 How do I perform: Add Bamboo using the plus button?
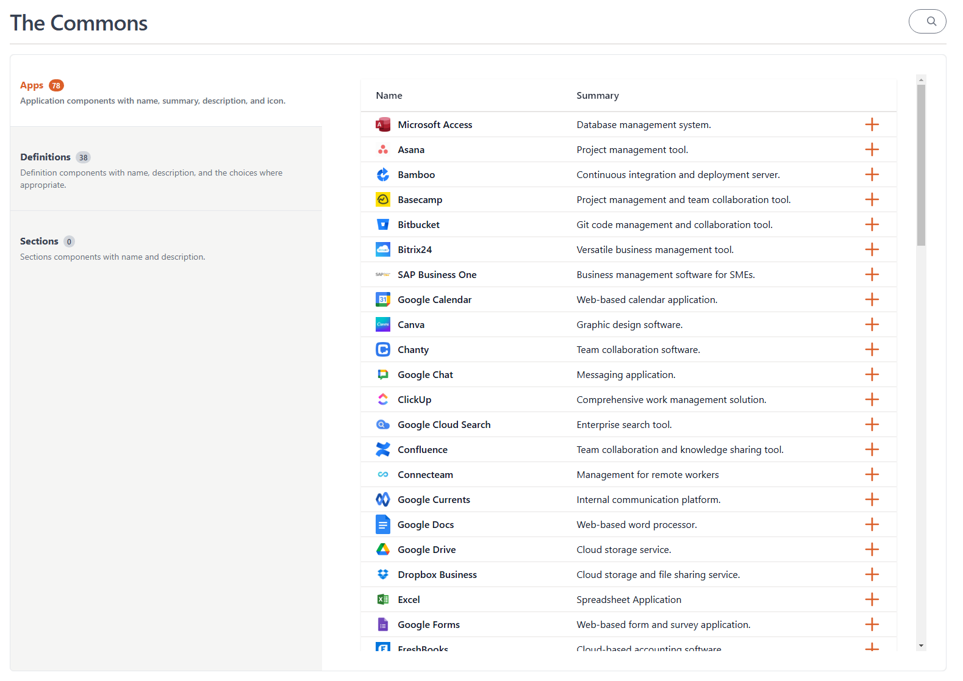pos(872,174)
